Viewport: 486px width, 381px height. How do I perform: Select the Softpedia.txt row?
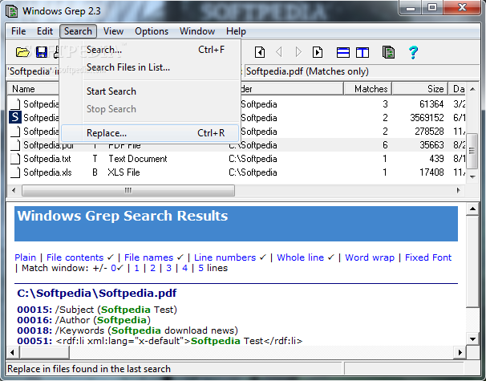[x=237, y=159]
